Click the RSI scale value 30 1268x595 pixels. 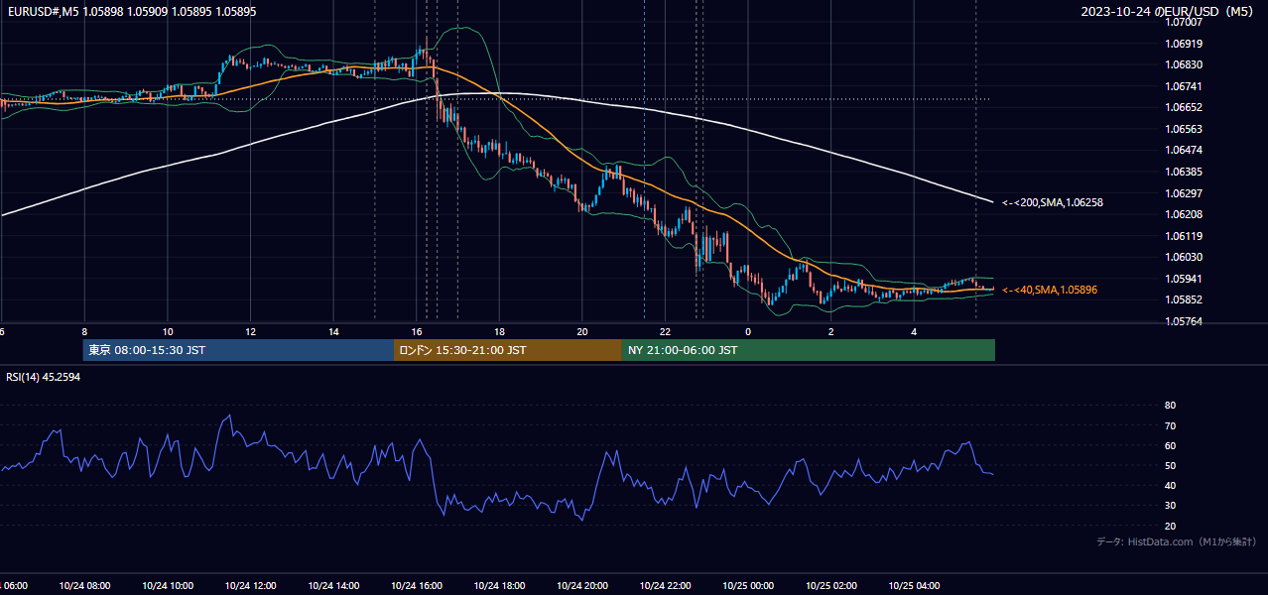click(x=1170, y=506)
